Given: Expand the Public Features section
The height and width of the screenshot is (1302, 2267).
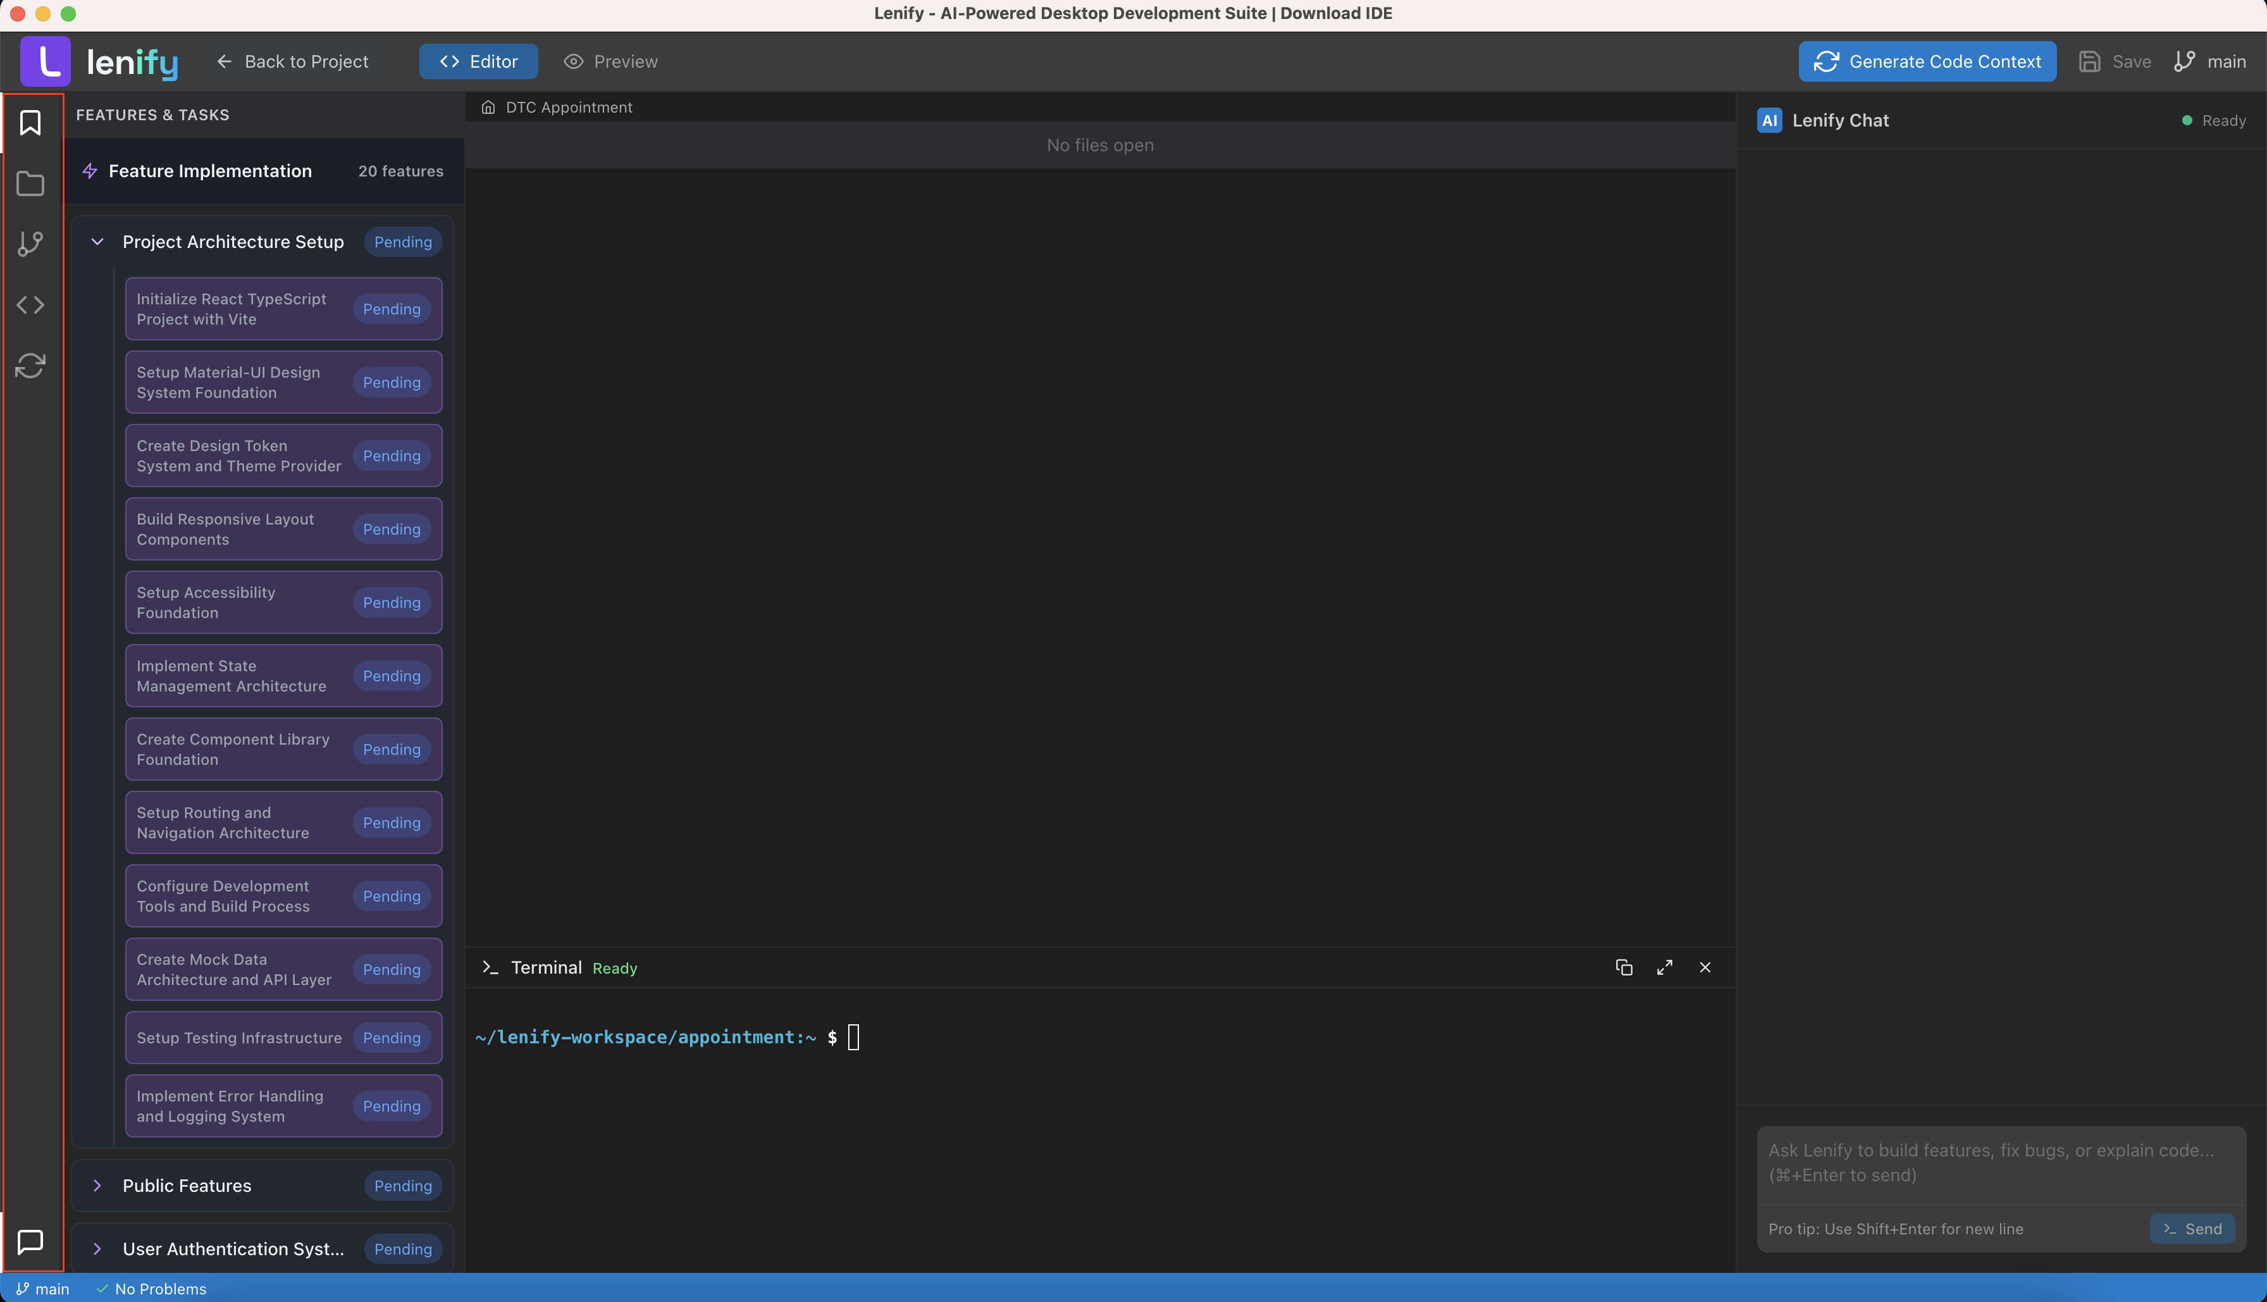Looking at the screenshot, I should (97, 1185).
